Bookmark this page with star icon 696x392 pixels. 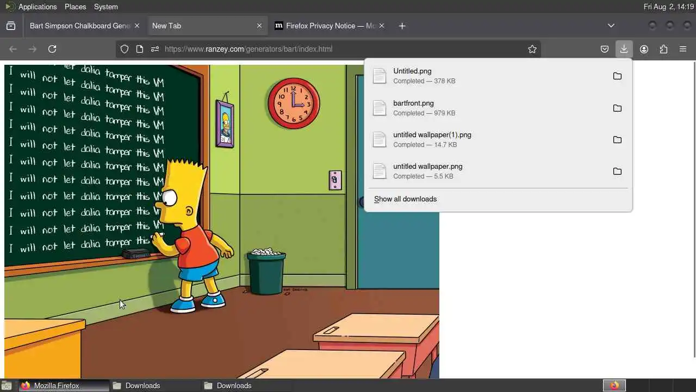(x=532, y=49)
